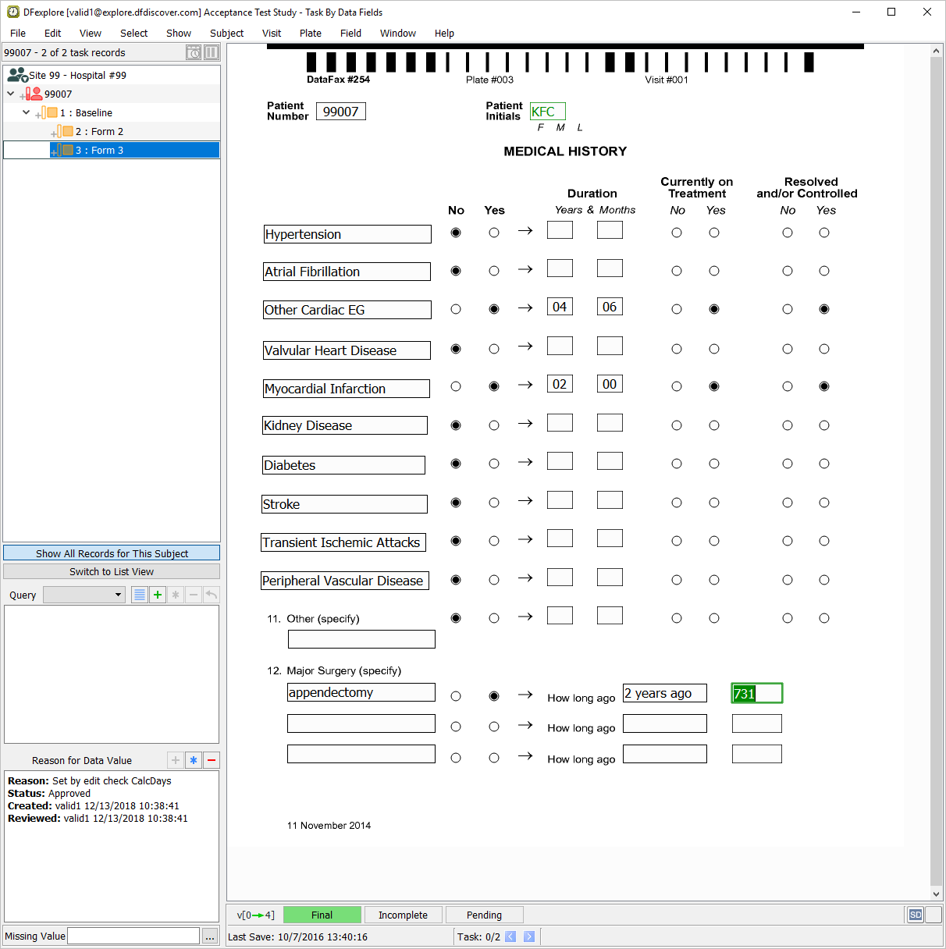
Task: Click Show All Records for This Subject
Action: (x=112, y=553)
